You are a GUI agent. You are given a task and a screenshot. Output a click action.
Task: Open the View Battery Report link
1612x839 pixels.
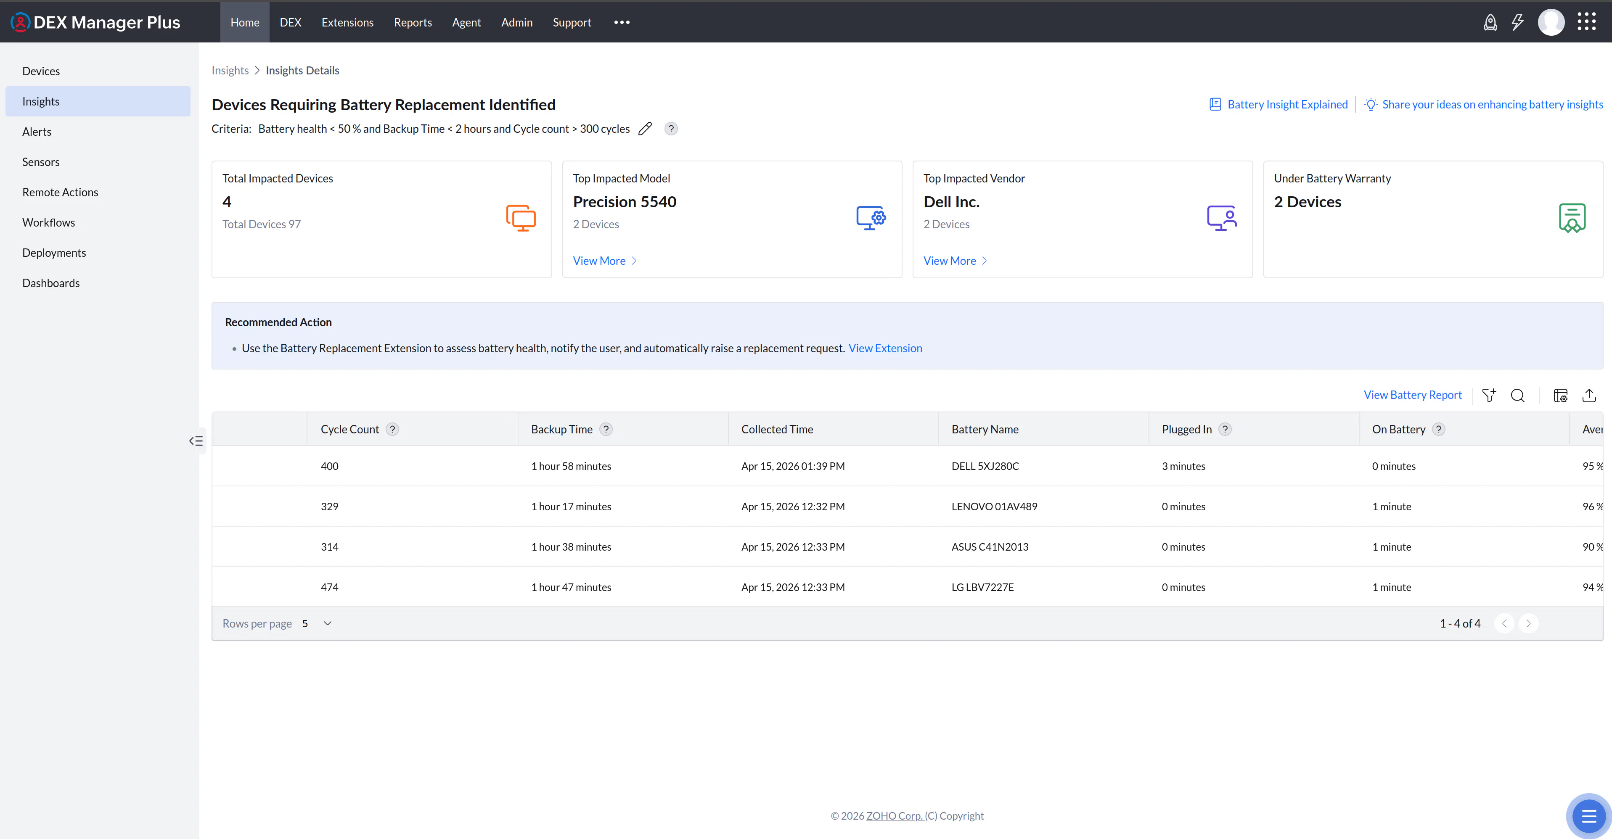click(x=1412, y=395)
